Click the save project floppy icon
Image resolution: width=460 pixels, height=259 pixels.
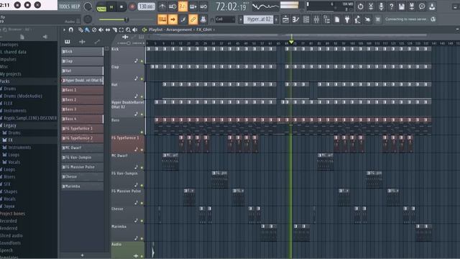point(402,6)
